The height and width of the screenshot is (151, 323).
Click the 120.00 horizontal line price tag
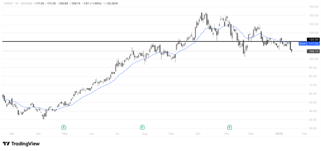pyautogui.click(x=313, y=40)
